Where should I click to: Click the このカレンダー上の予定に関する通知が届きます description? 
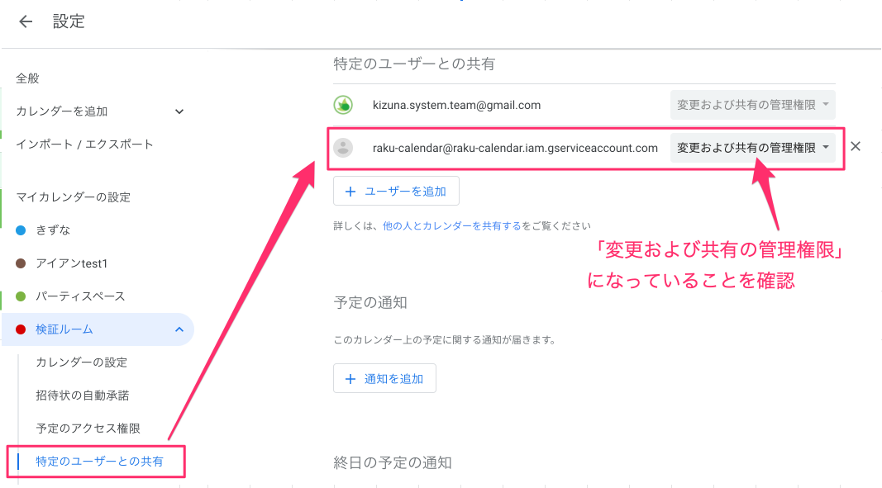pos(445,340)
